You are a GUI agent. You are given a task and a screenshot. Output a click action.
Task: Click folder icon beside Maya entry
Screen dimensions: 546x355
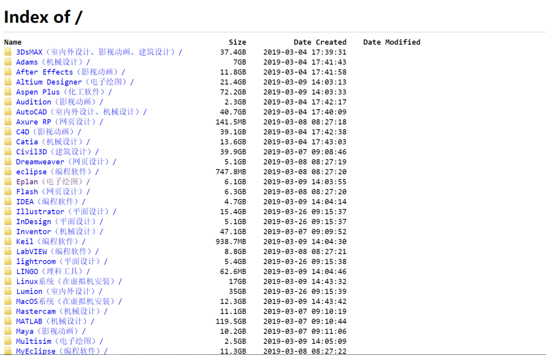[8, 331]
